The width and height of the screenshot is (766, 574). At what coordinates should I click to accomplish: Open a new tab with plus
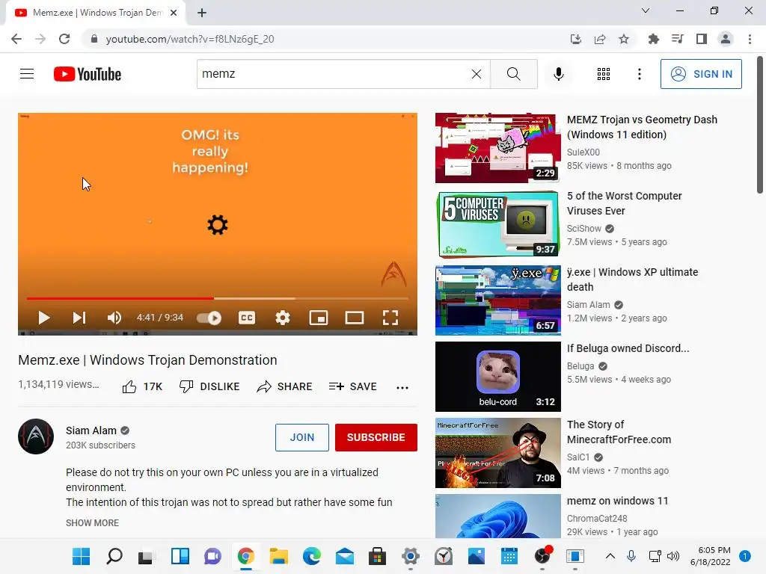[x=202, y=13]
